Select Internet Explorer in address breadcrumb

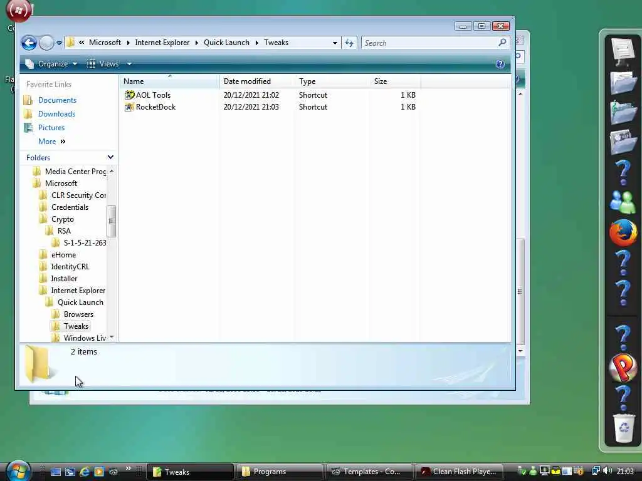pos(162,43)
